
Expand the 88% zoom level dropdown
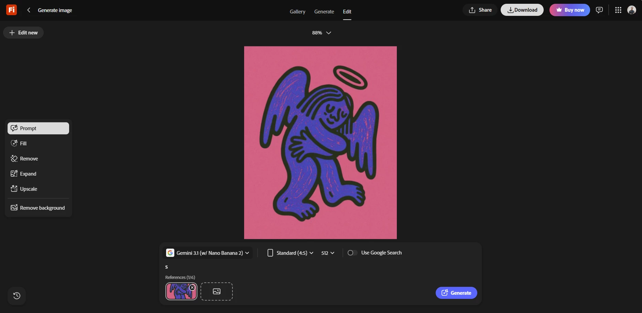(x=322, y=33)
